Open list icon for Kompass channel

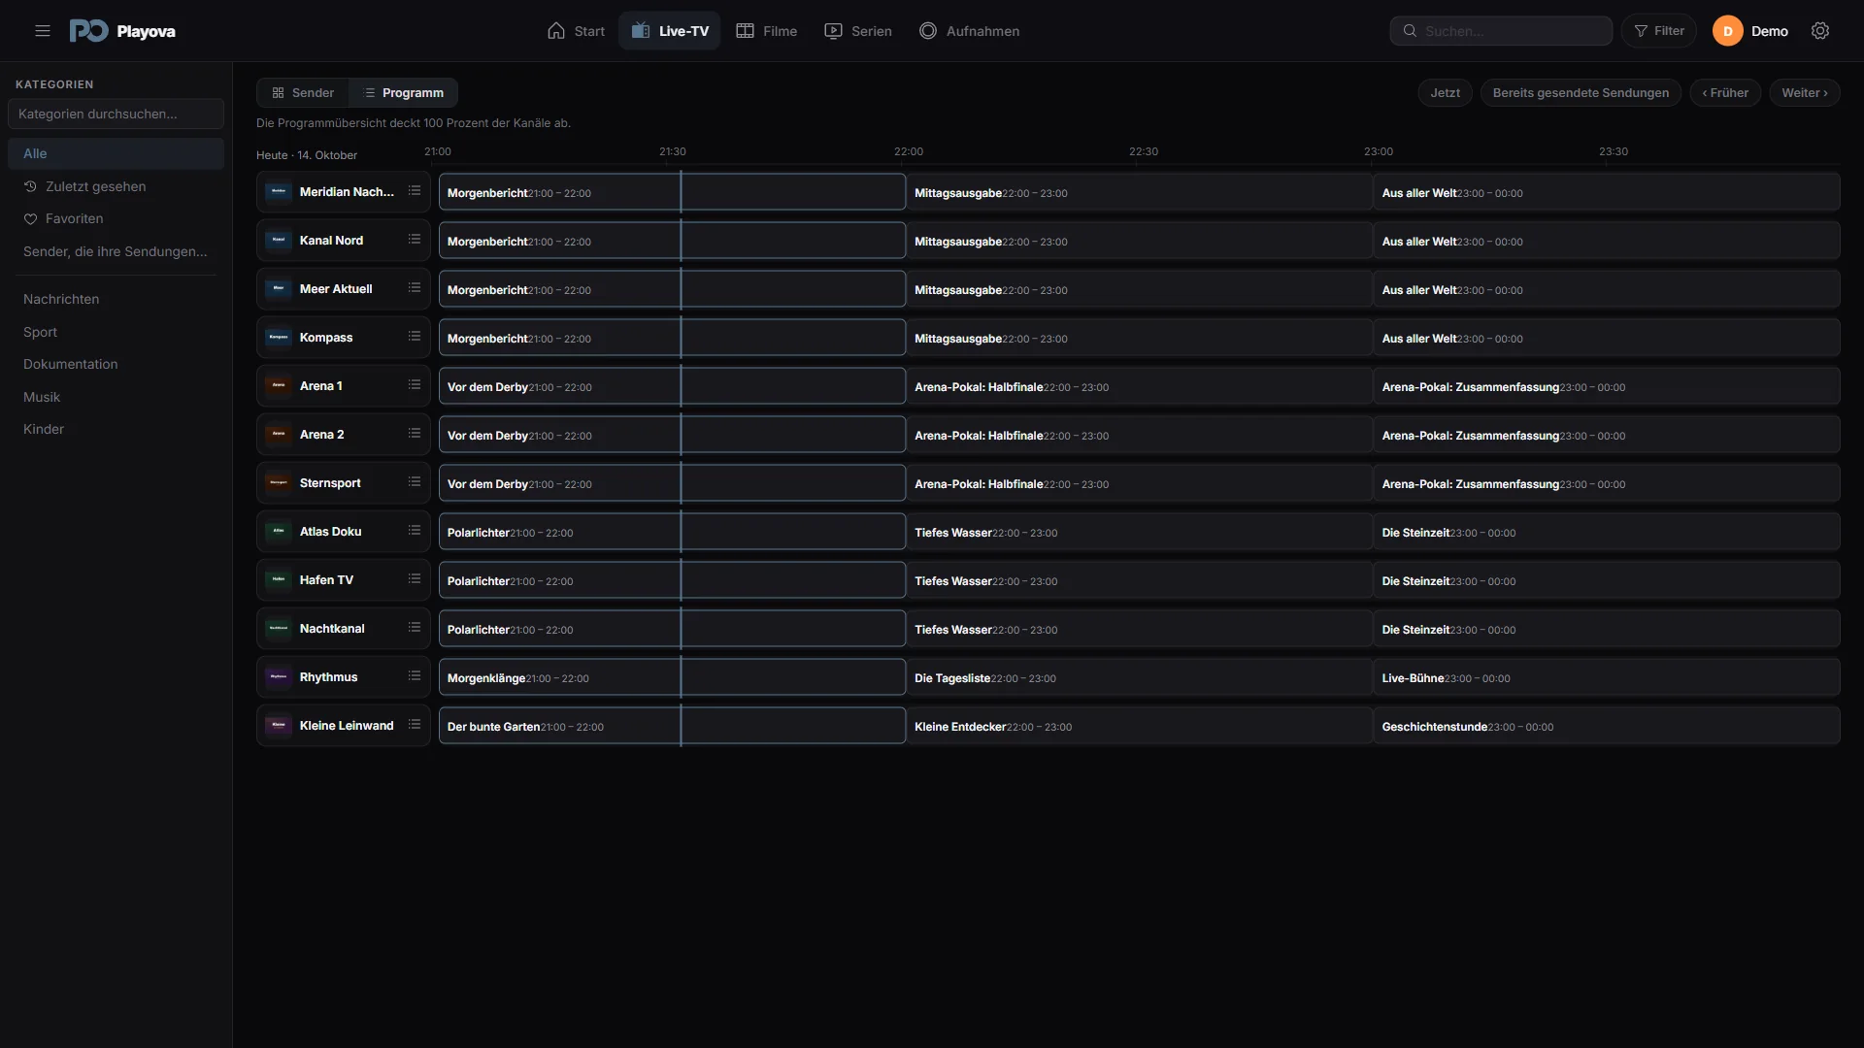tap(415, 337)
